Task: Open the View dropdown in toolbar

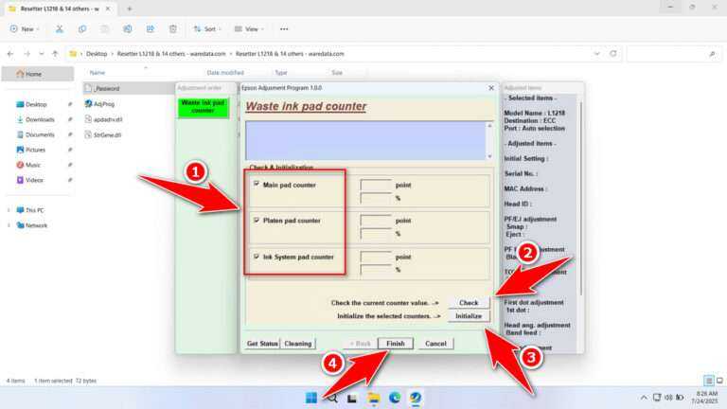Action: click(x=249, y=28)
